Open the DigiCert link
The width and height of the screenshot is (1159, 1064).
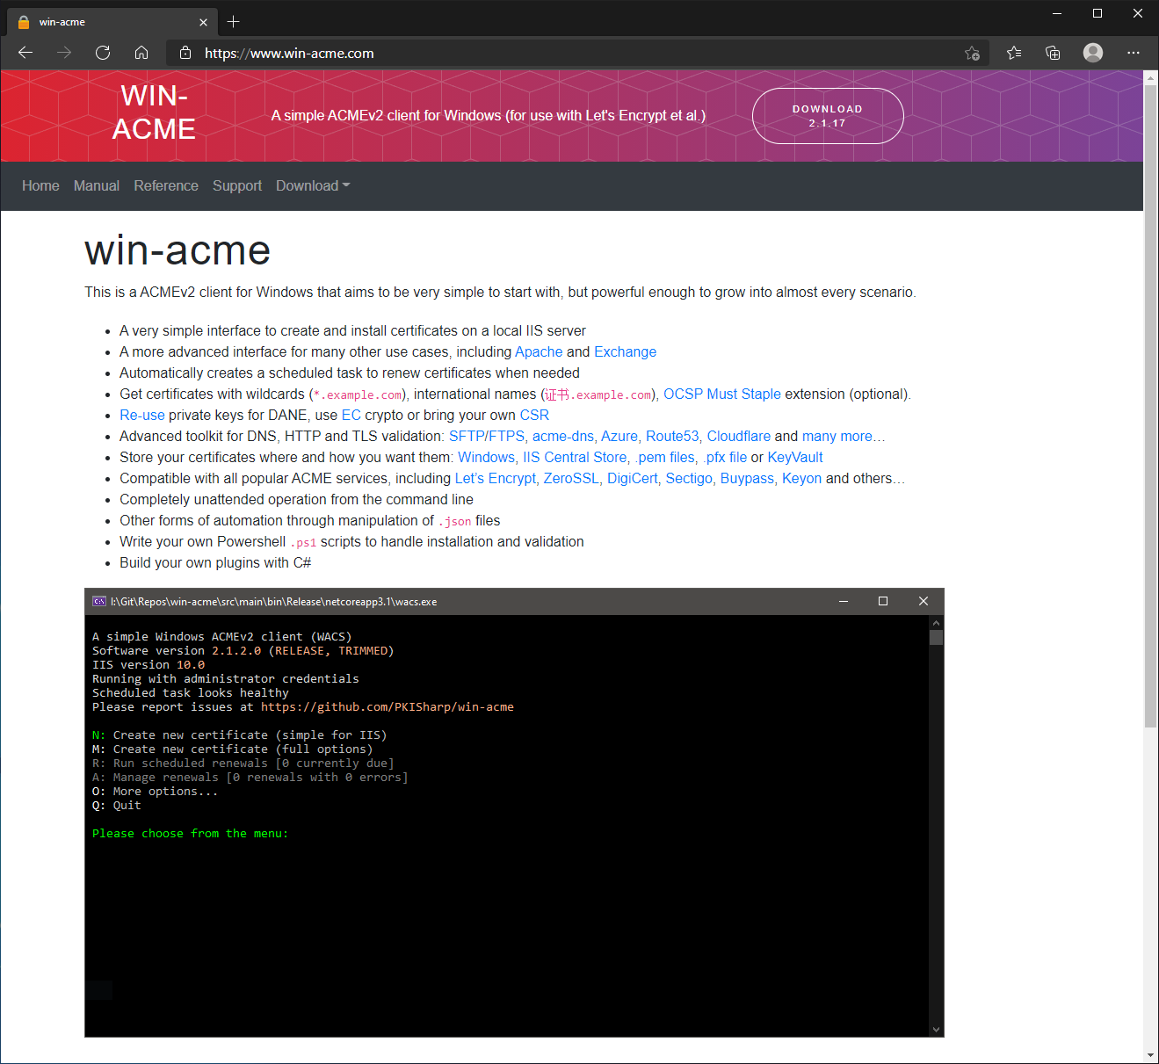[633, 478]
